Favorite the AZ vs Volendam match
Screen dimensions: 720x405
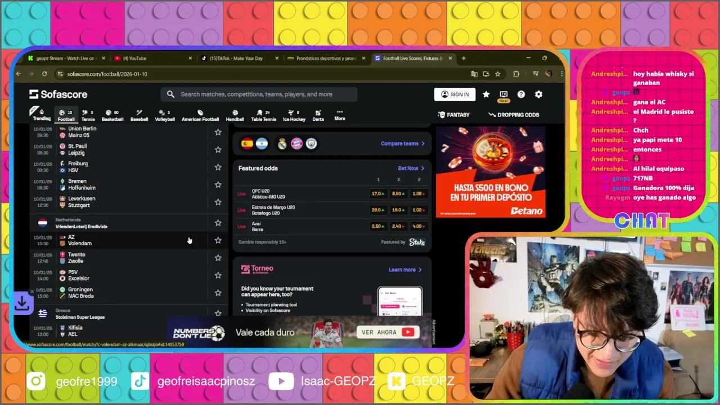pyautogui.click(x=218, y=240)
